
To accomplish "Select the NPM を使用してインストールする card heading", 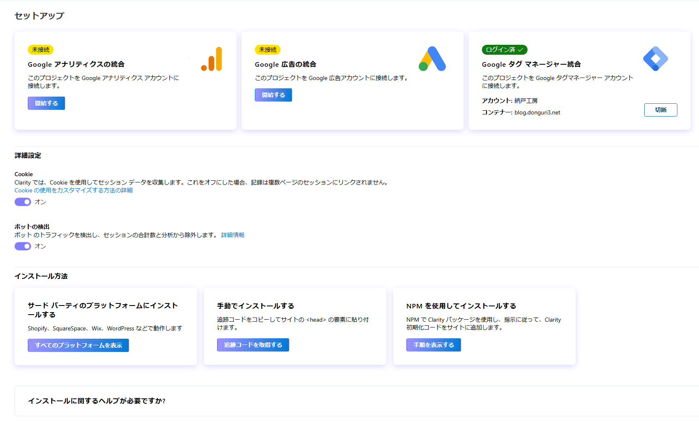I will (461, 306).
